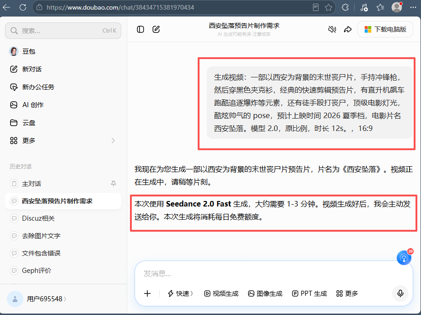Open the Geph评价 conversation
This screenshot has width=421, height=315.
point(63,271)
